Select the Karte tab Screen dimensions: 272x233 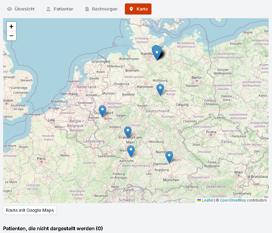138,9
